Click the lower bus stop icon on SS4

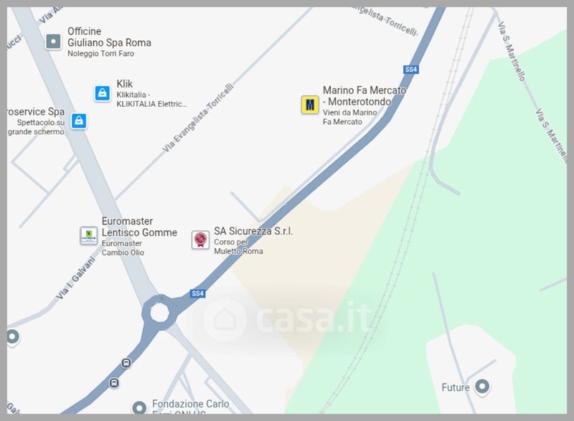pos(114,383)
